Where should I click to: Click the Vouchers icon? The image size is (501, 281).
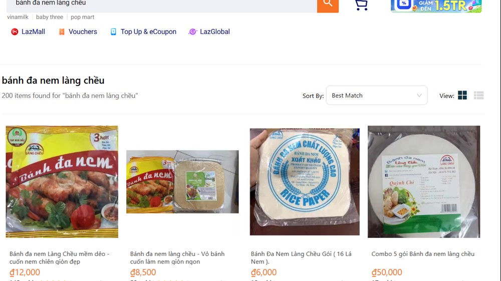[x=62, y=32]
